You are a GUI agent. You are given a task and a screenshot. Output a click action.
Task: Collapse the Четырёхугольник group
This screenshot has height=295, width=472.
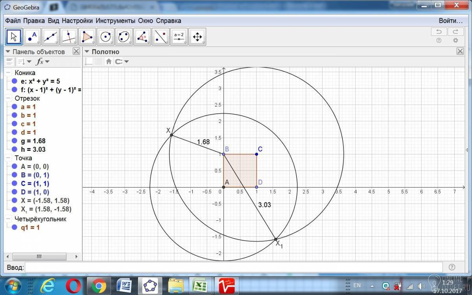click(8, 219)
